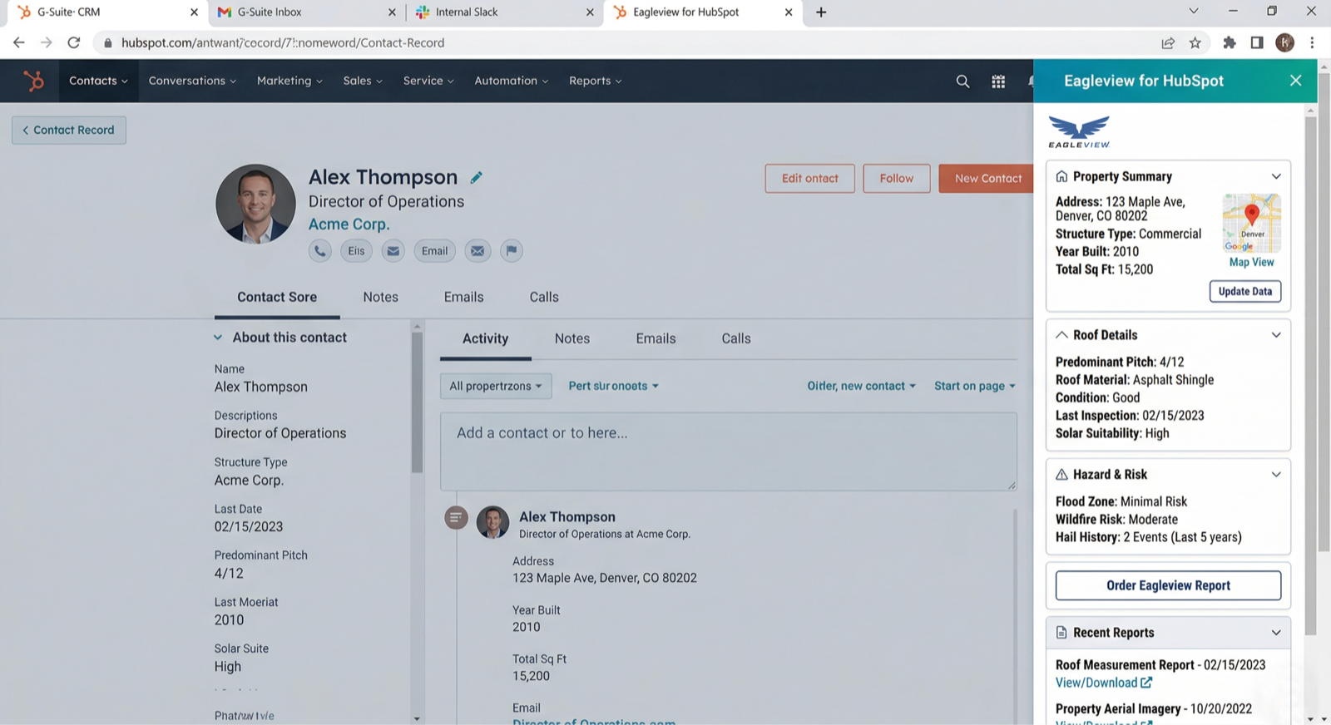Click the browser address bar URL
The image size is (1331, 725).
283,42
